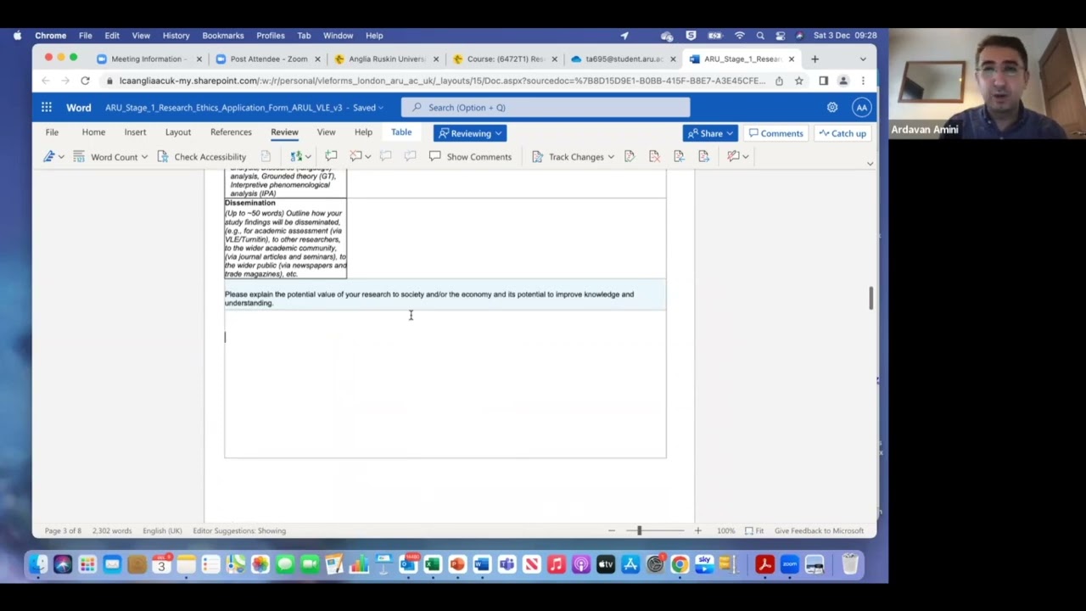Open Finder from the Dock
This screenshot has width=1086, height=611.
click(38, 564)
